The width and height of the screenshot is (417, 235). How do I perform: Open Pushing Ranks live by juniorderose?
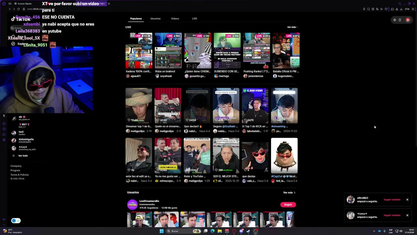(x=256, y=50)
